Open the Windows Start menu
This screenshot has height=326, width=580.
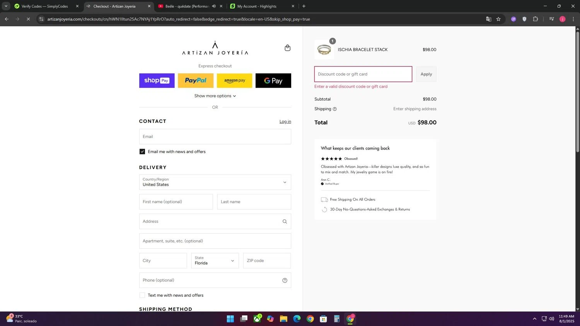click(x=230, y=319)
